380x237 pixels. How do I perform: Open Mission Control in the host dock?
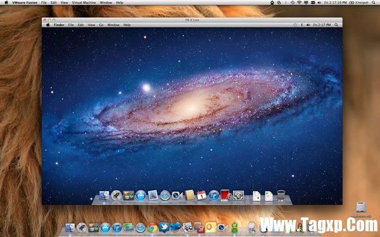click(x=93, y=228)
